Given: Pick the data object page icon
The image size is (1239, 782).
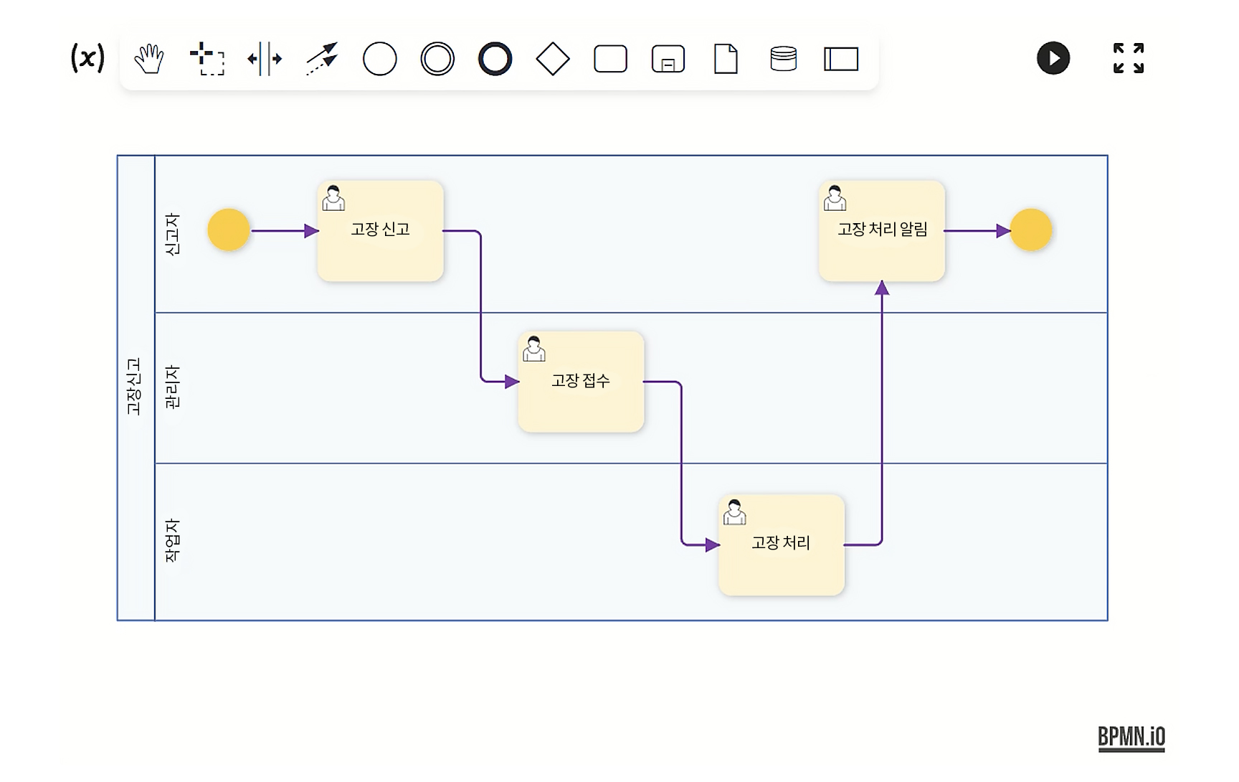Looking at the screenshot, I should [726, 59].
